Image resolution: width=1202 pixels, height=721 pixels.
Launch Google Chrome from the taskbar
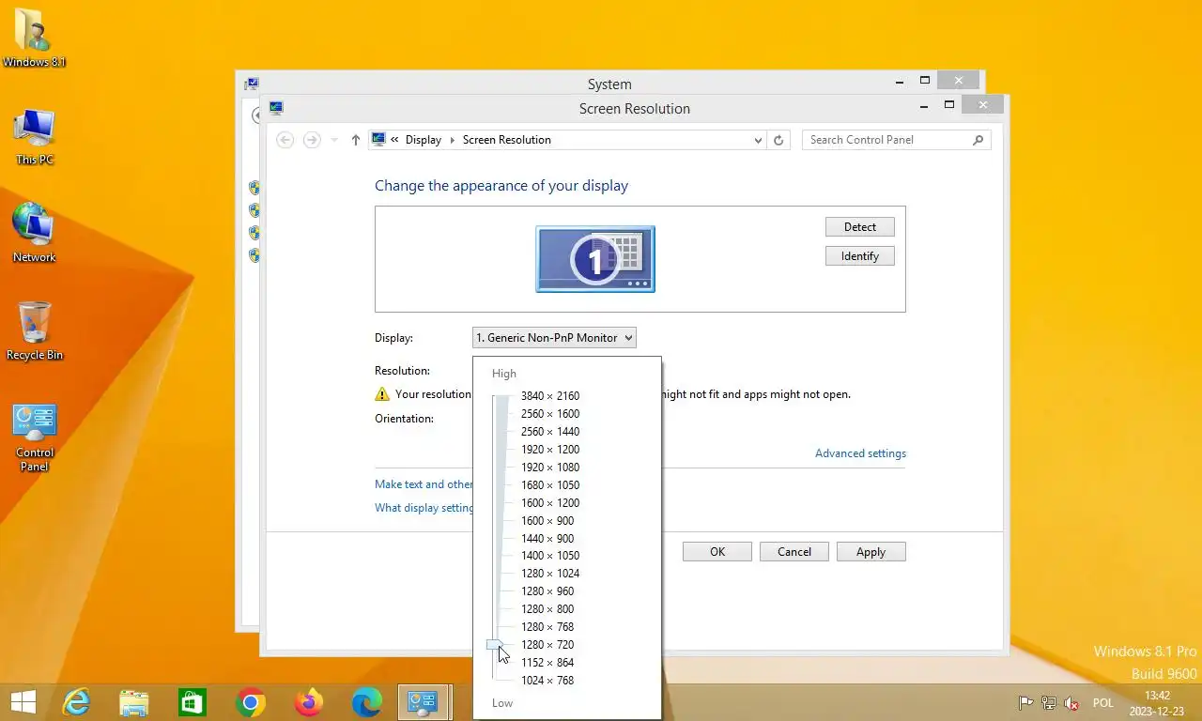(x=251, y=702)
